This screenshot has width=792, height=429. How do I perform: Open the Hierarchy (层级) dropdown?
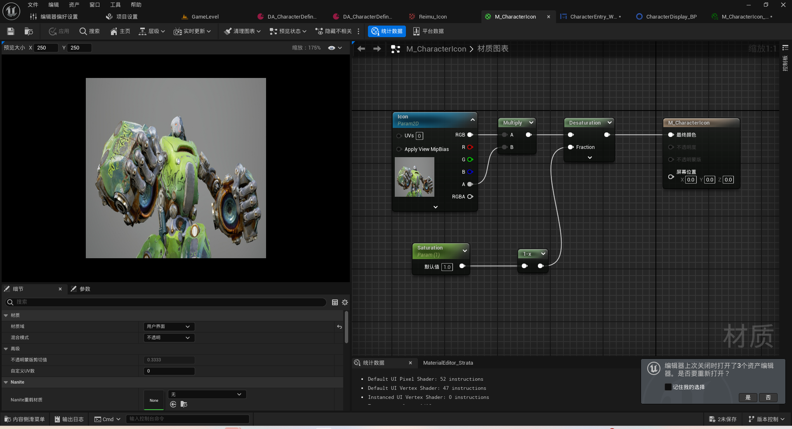[152, 31]
